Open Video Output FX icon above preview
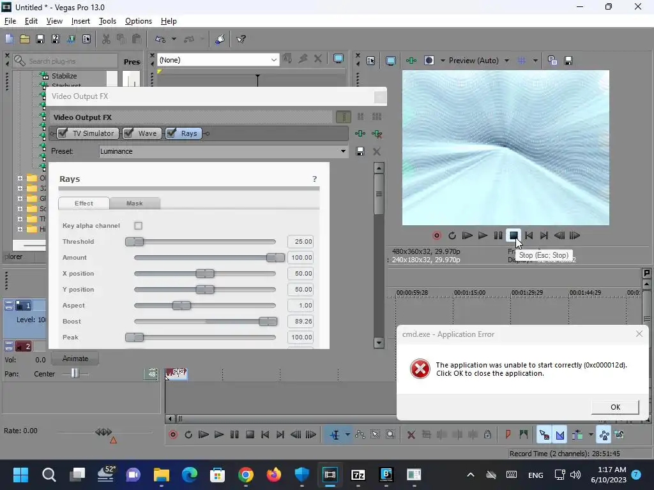 coord(411,61)
